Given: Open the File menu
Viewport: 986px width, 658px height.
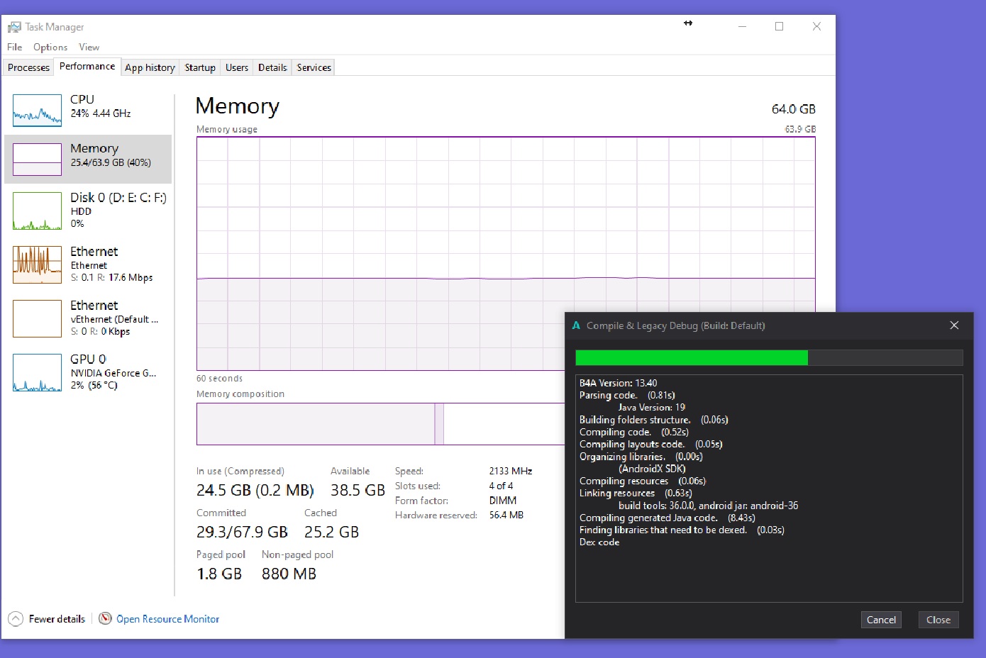Looking at the screenshot, I should 15,47.
